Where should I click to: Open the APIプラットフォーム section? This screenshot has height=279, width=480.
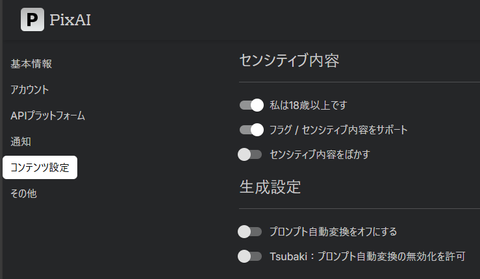point(48,115)
